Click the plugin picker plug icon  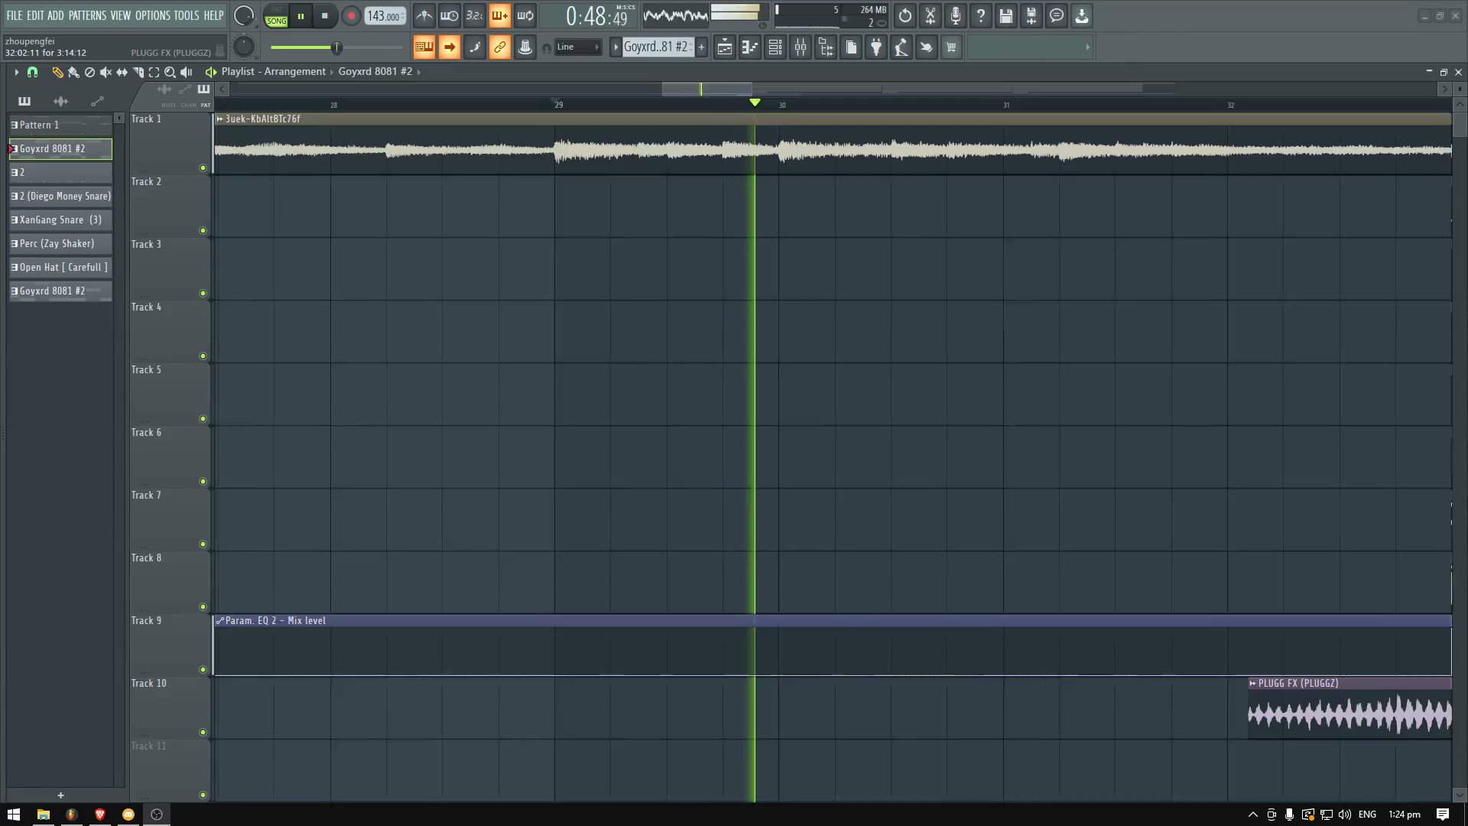(x=876, y=47)
